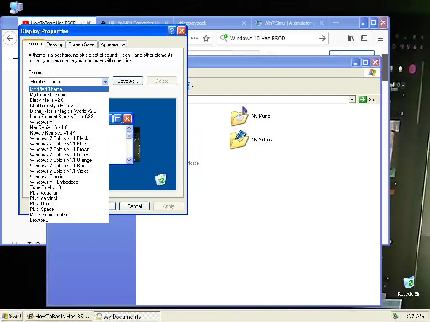Open the browser hamburger menu
This screenshot has width=430, height=322.
[380, 38]
